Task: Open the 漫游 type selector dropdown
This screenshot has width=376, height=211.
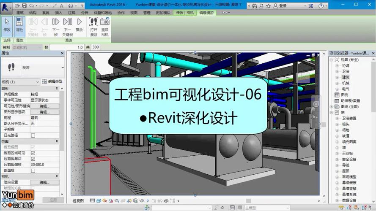Action: (x=63, y=68)
